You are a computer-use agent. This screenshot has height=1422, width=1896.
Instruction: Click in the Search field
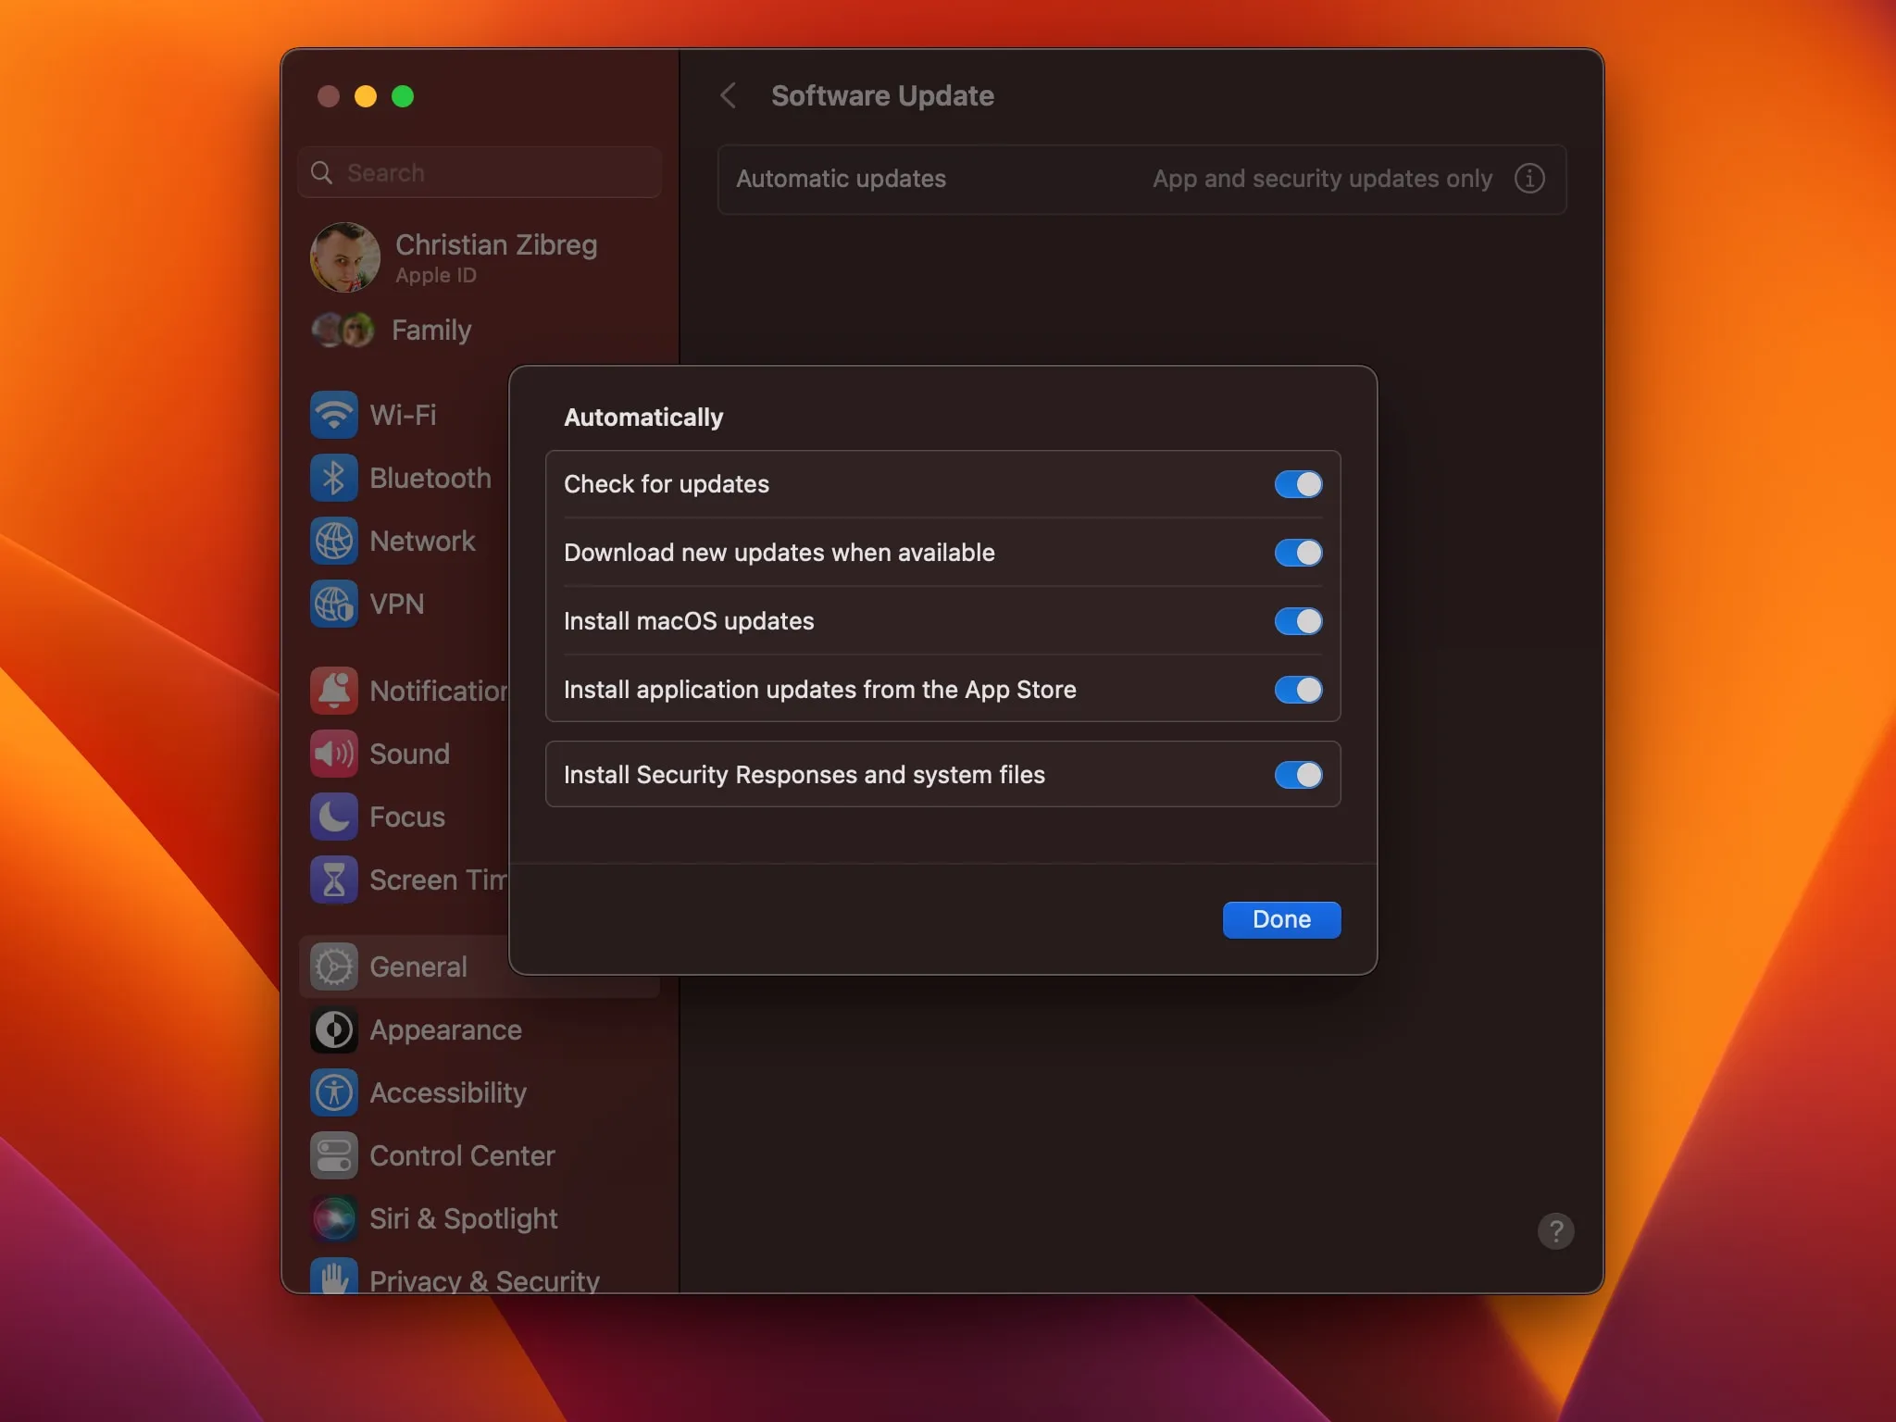tap(480, 172)
